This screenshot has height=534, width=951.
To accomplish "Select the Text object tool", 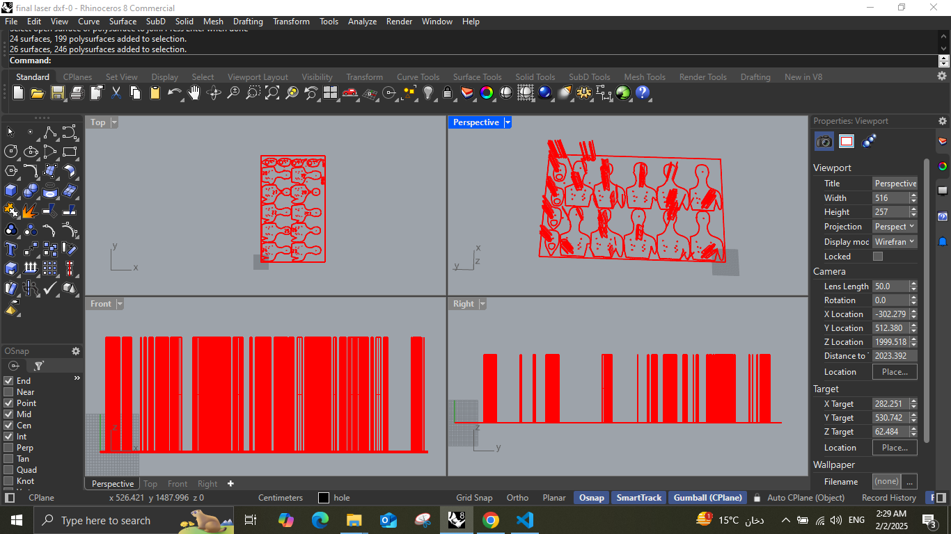I will pyautogui.click(x=10, y=249).
